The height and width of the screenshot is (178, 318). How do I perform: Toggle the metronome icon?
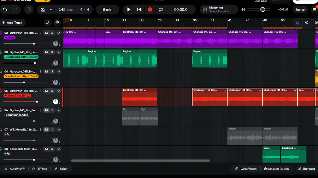[43, 9]
